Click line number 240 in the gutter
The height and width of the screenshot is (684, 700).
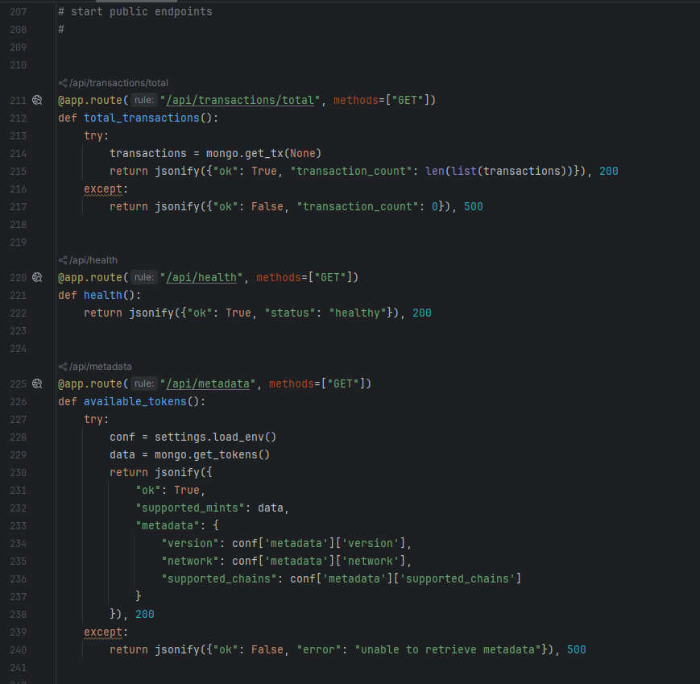(19, 649)
